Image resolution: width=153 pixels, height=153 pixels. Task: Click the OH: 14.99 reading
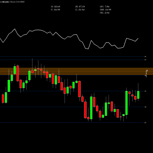coord(106,10)
